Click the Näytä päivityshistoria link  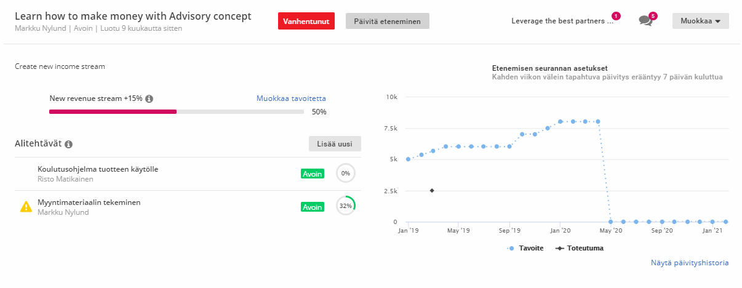690,263
